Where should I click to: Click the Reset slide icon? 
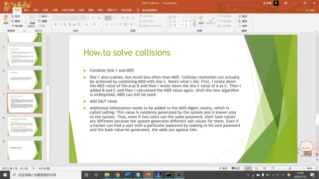[x=40, y=21]
